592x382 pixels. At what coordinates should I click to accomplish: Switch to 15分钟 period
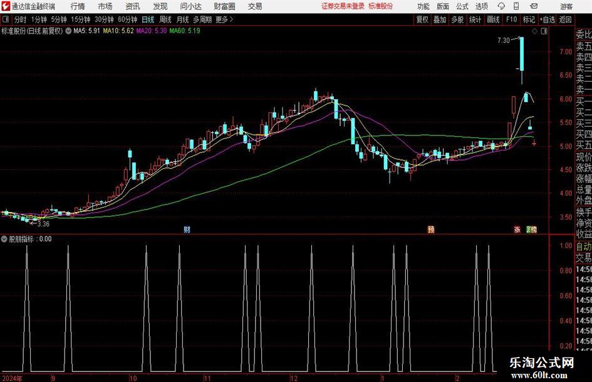point(80,19)
